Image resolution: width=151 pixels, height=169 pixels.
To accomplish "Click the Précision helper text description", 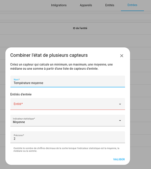I will coord(66,150).
